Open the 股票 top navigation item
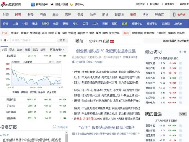This screenshot has width=189, height=142. coord(18,14)
